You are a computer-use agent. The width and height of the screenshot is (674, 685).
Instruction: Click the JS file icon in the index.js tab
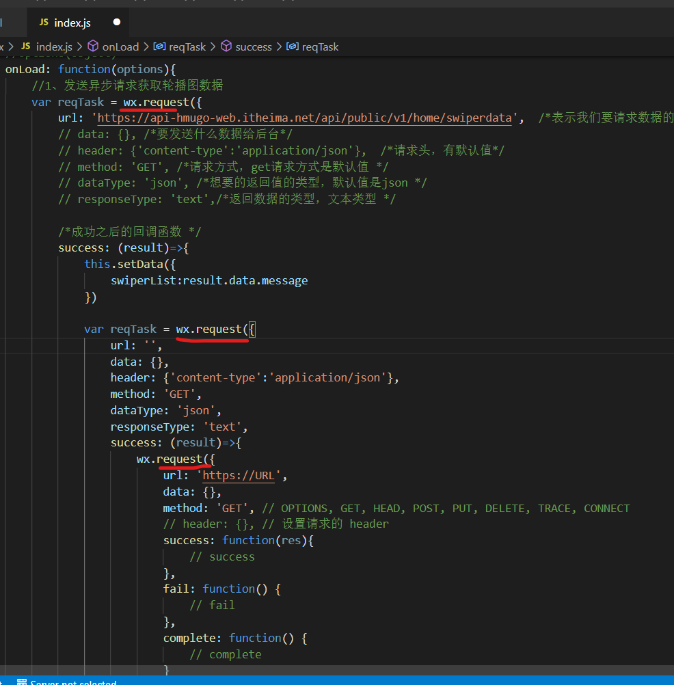click(44, 23)
